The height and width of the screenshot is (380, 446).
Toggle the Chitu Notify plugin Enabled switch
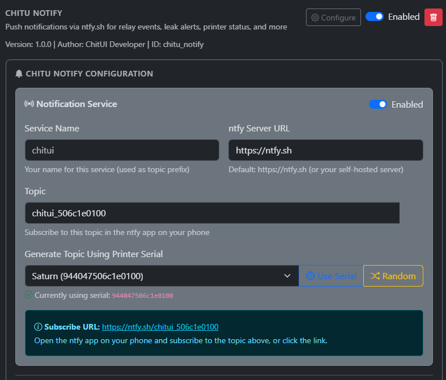pyautogui.click(x=375, y=17)
